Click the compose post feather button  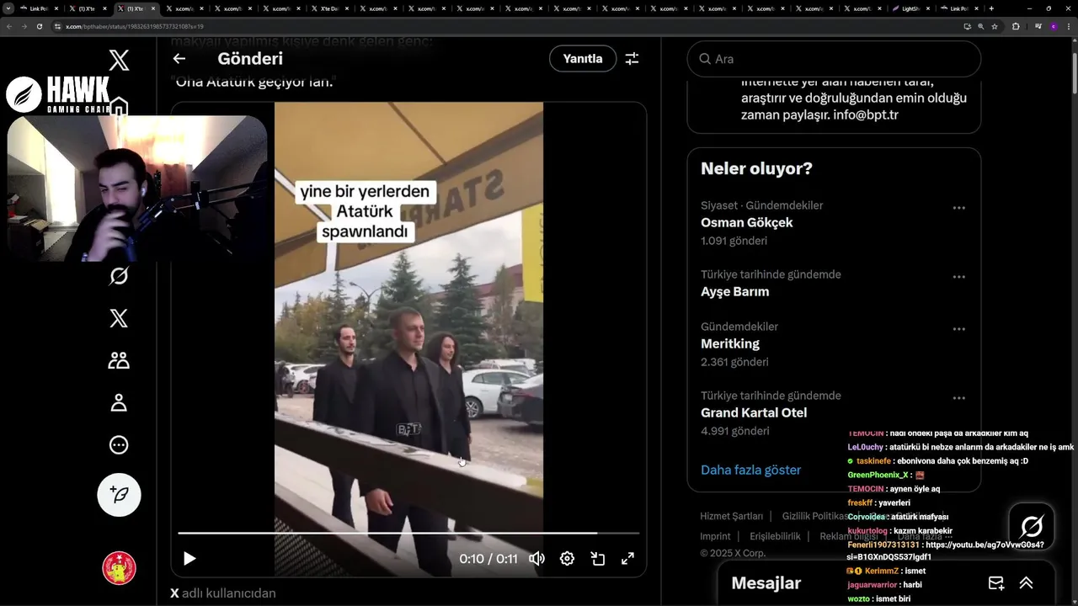point(119,494)
